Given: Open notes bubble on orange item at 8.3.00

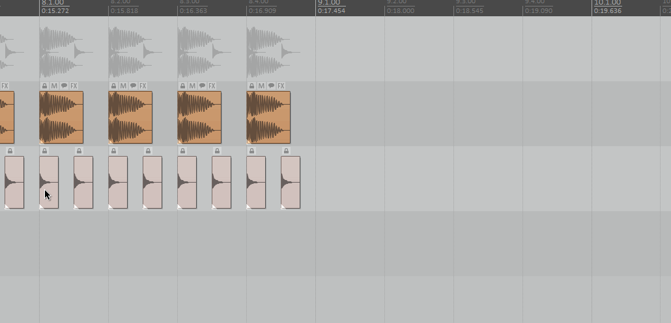Looking at the screenshot, I should coord(202,86).
